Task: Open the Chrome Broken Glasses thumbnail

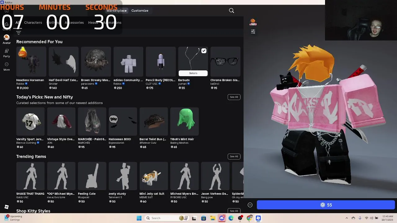Action: pos(225,61)
